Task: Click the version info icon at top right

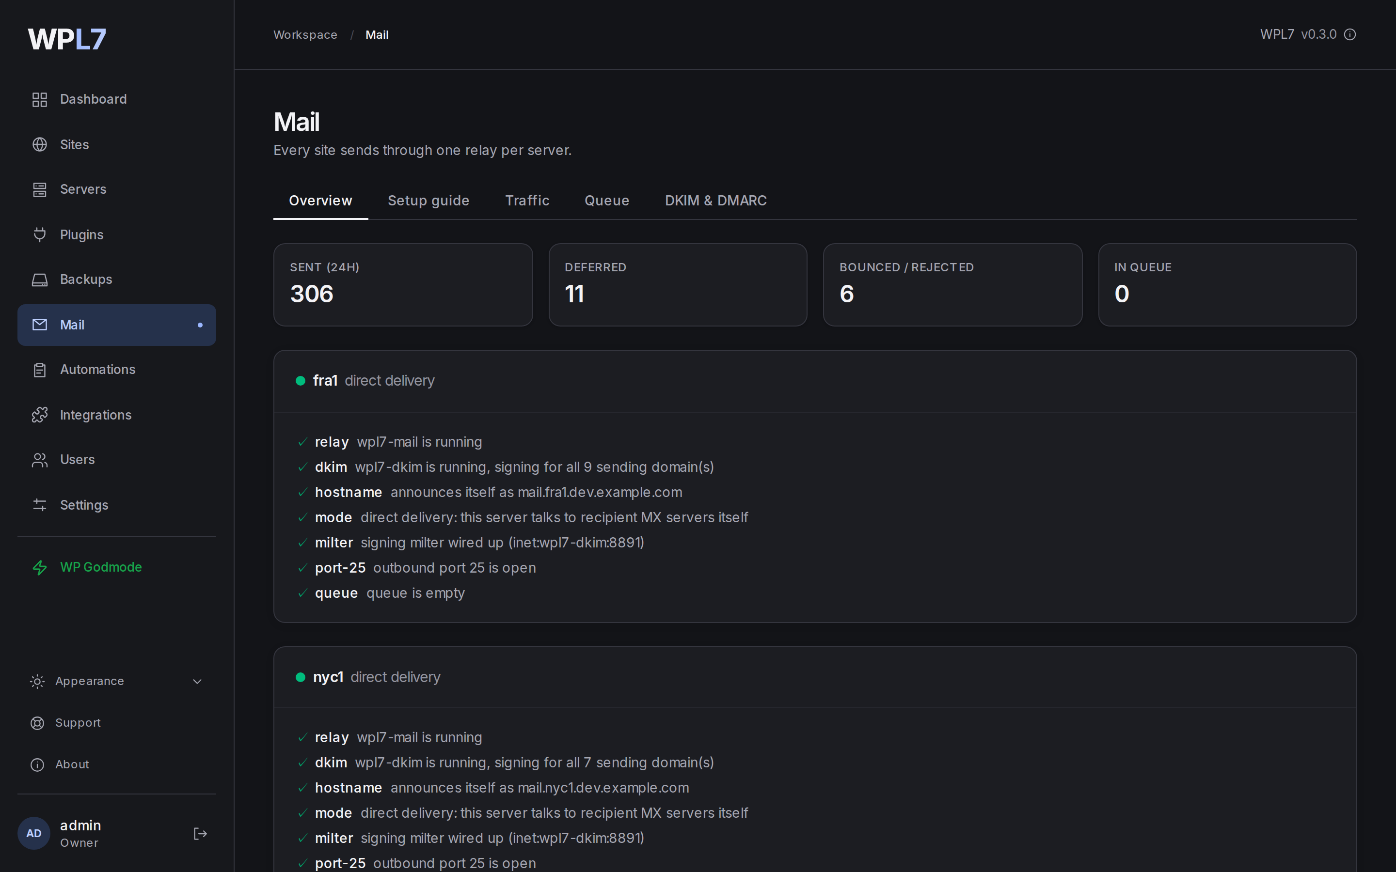Action: coord(1350,34)
